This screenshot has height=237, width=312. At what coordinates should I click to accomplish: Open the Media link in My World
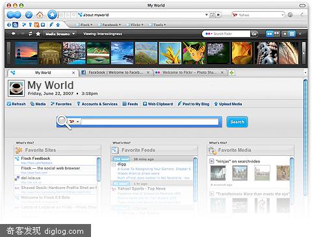[x=38, y=104]
